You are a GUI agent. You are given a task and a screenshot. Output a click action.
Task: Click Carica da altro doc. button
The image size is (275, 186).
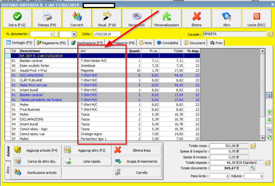click(x=37, y=161)
